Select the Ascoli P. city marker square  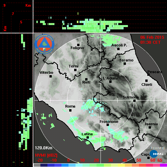tap(118, 49)
